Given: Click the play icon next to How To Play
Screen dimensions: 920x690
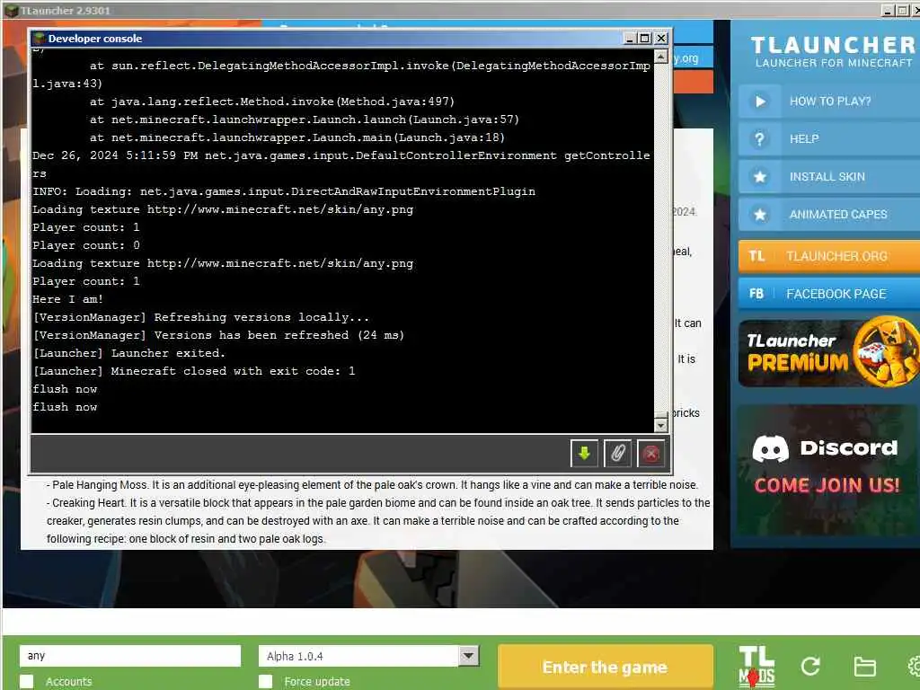Looking at the screenshot, I should [760, 102].
